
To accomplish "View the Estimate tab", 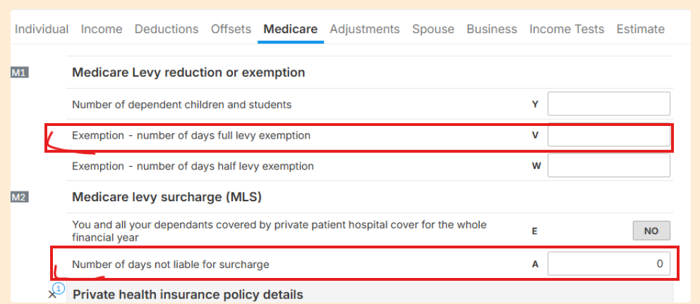I will [x=641, y=30].
